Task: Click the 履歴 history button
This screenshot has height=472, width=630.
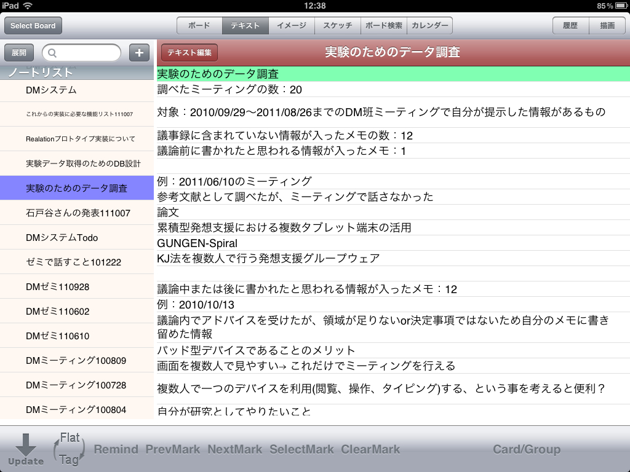Action: point(570,26)
